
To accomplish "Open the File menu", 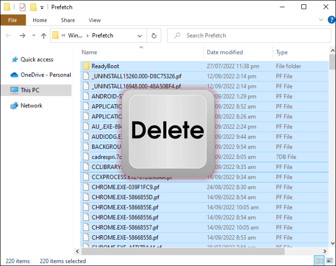I will [x=13, y=20].
